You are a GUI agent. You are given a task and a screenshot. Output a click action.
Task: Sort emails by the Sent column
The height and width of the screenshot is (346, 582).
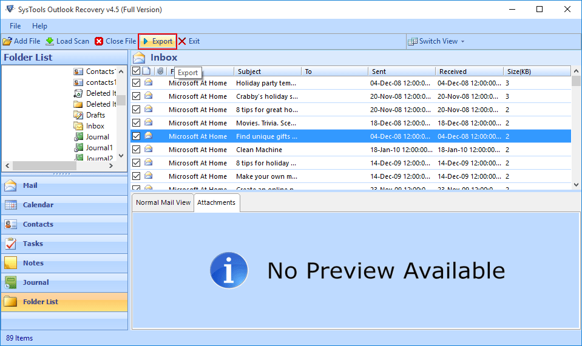tap(402, 71)
